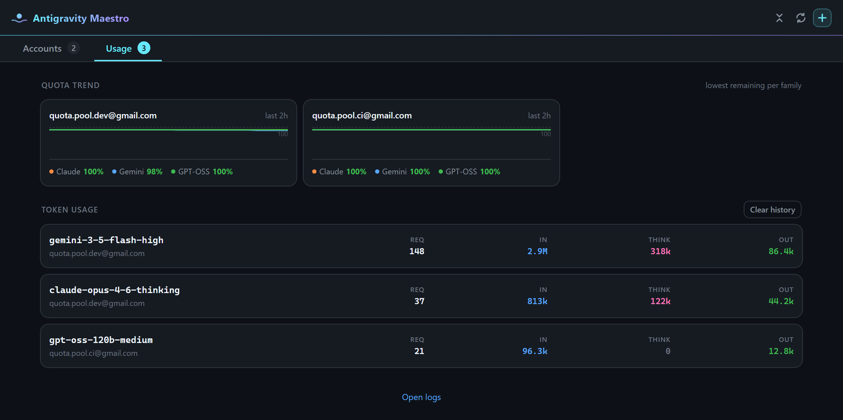Viewport: 843px width, 420px height.
Task: Click last 2h label on quota.pool.dev card
Action: tap(276, 116)
